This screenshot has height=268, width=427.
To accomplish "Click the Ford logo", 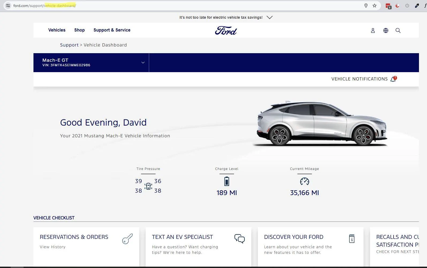I will [x=226, y=30].
